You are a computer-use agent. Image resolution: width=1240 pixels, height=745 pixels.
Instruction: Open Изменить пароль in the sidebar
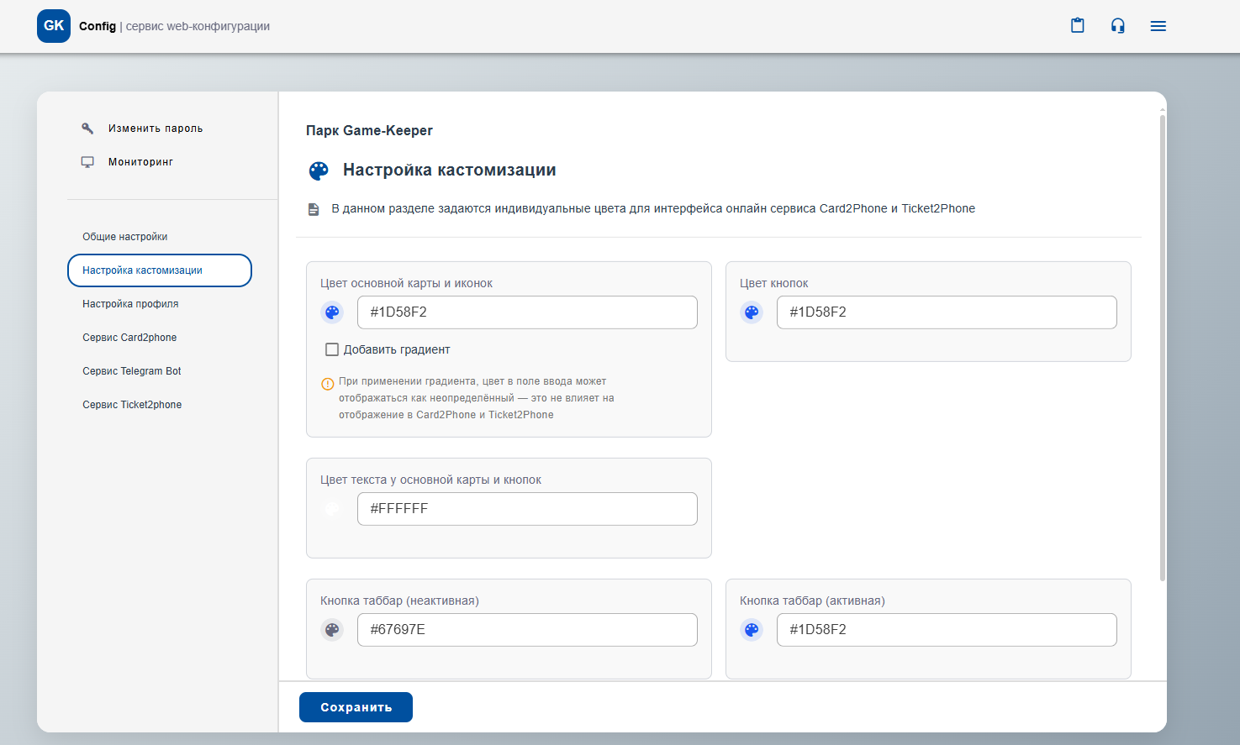click(156, 129)
